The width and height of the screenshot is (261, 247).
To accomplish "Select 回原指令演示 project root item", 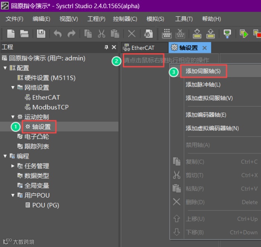I will click(43, 58).
